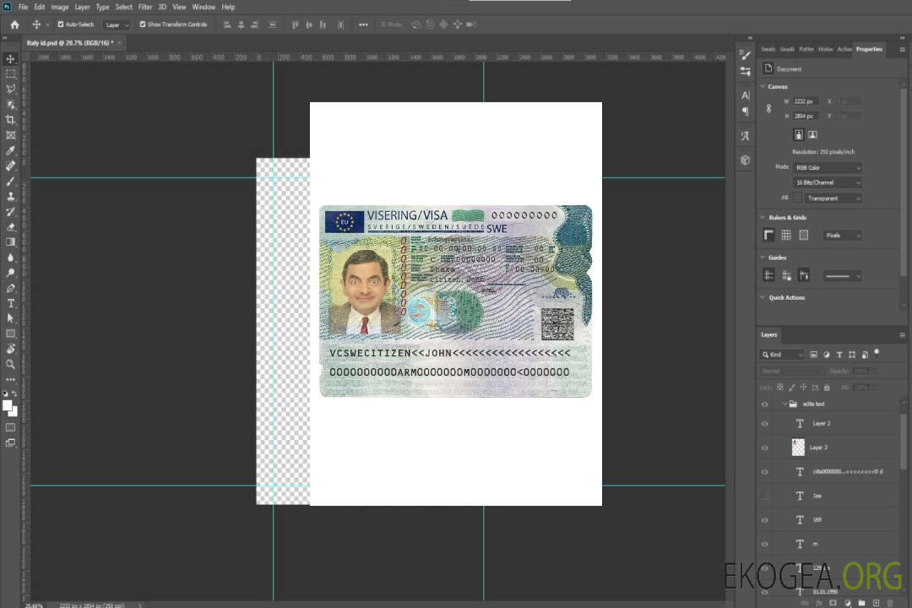Hide the Layer 3 layer

point(765,448)
